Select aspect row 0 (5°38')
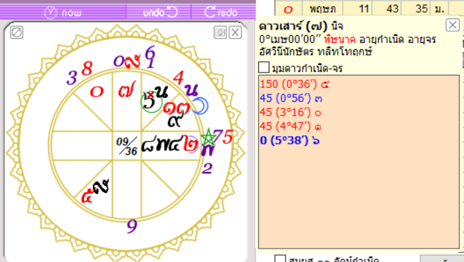Viewport: 464px width, 262px height. click(x=290, y=140)
